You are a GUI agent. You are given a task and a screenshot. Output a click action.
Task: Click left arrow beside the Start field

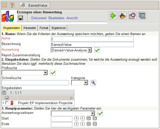(x=76, y=119)
